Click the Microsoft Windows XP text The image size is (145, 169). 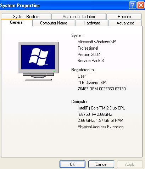[97, 42]
